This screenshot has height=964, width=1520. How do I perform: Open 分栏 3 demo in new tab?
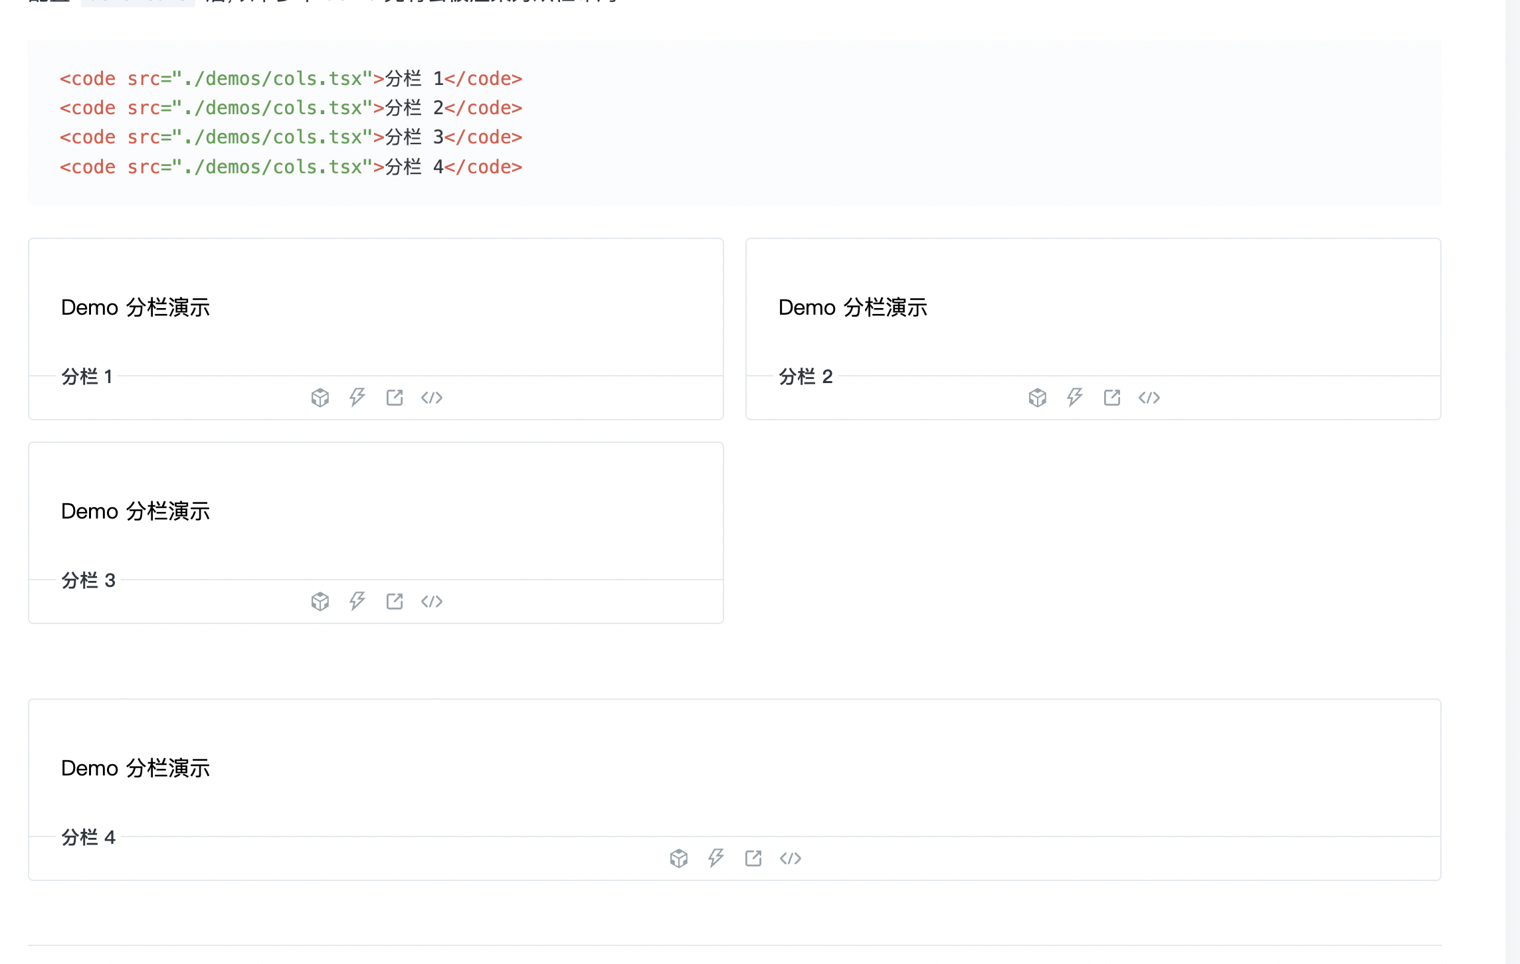(395, 602)
